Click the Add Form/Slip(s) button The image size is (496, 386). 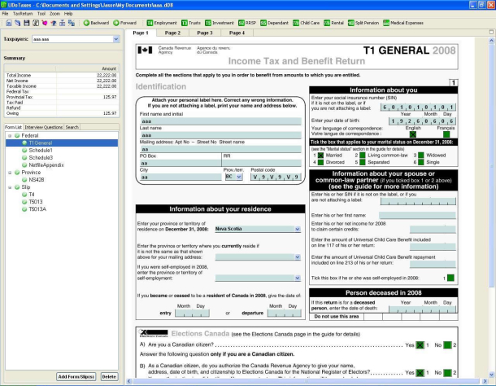point(76,376)
